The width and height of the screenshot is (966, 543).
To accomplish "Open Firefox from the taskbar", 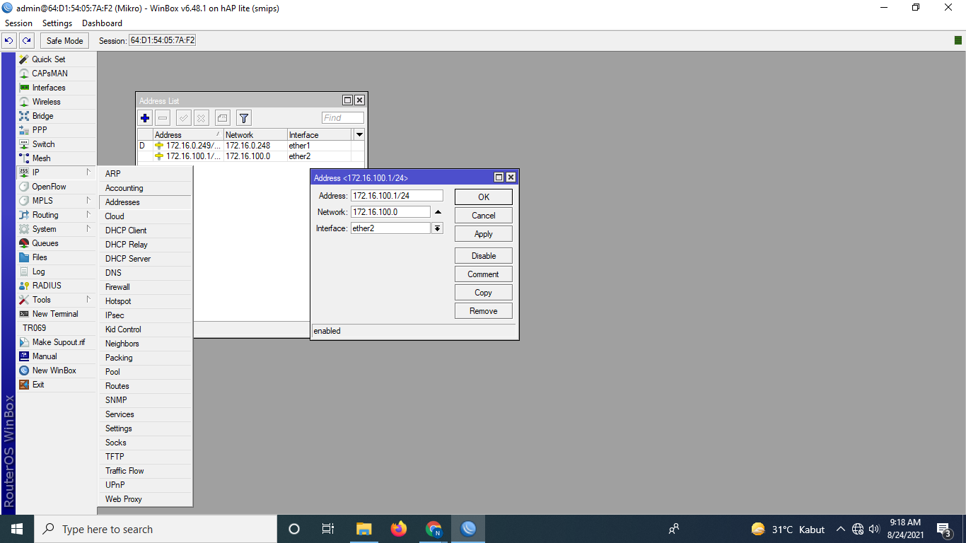I will tap(399, 529).
